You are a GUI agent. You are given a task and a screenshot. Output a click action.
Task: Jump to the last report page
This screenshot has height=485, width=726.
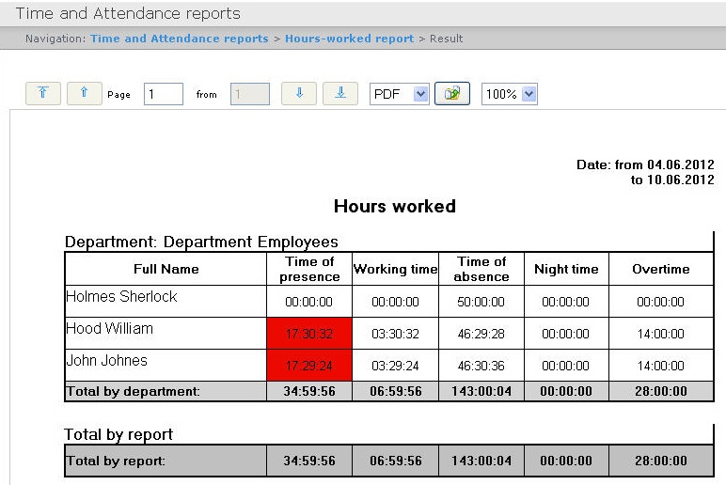point(340,94)
